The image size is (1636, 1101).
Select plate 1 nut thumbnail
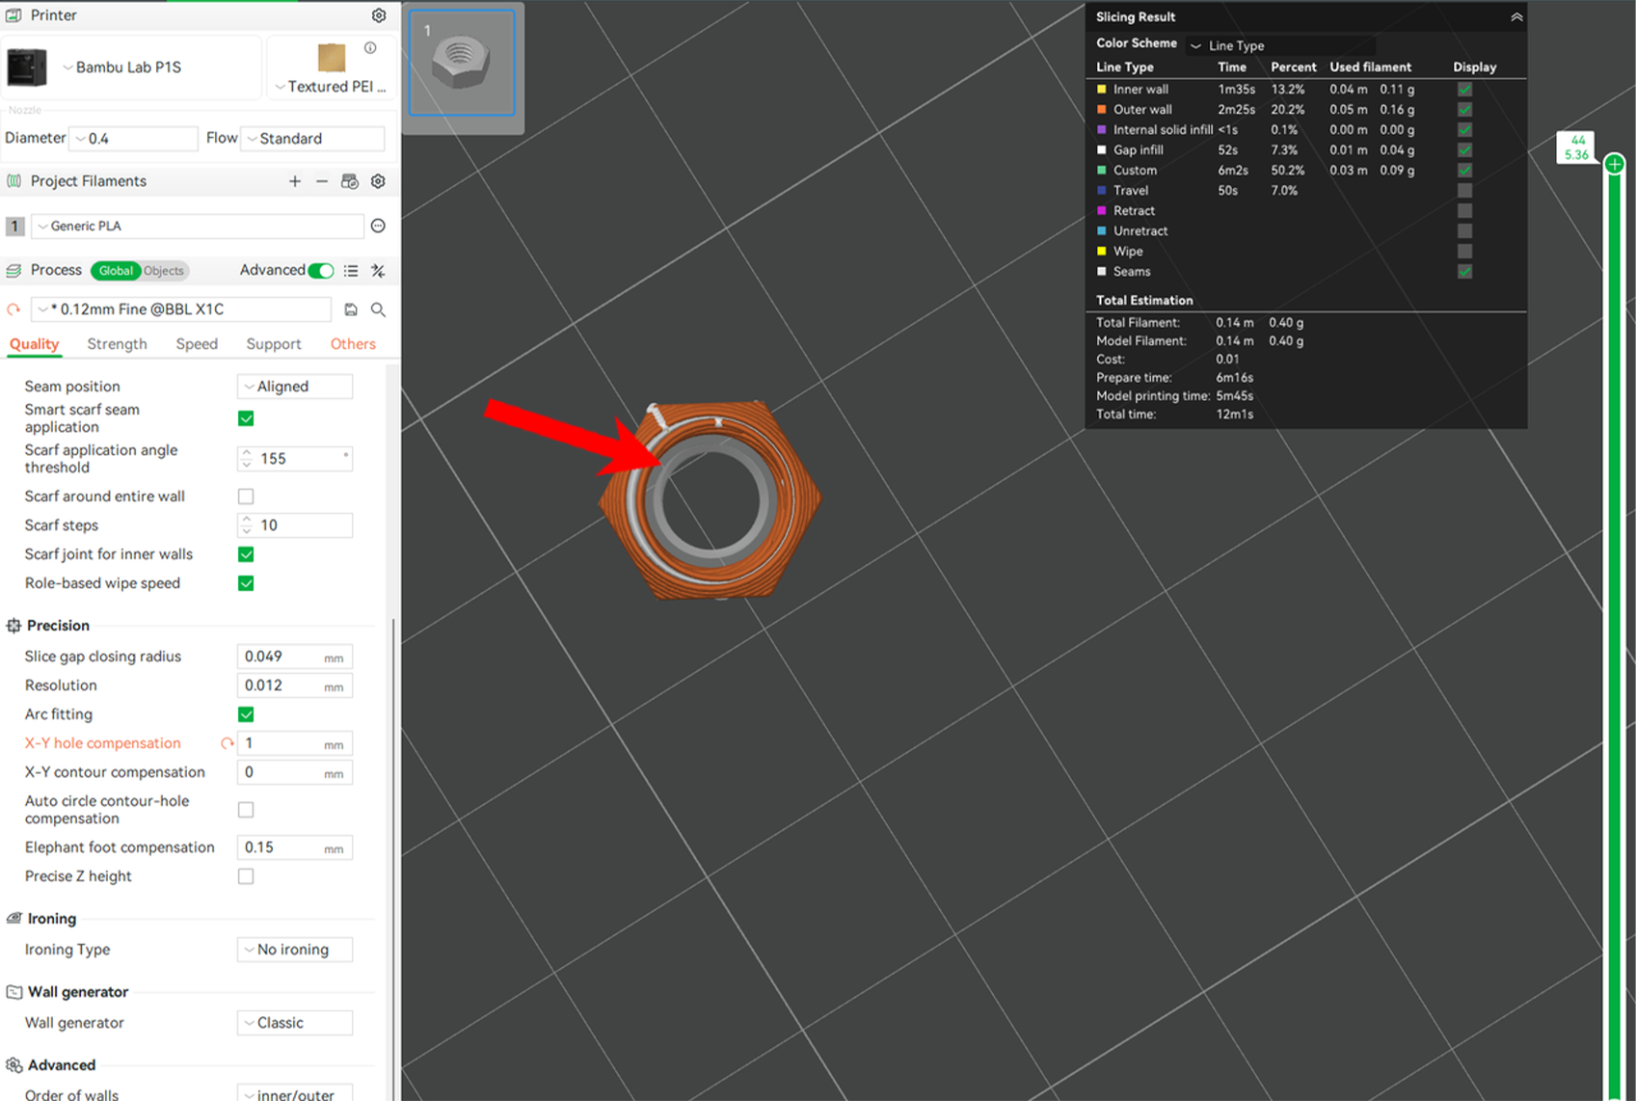pyautogui.click(x=462, y=63)
